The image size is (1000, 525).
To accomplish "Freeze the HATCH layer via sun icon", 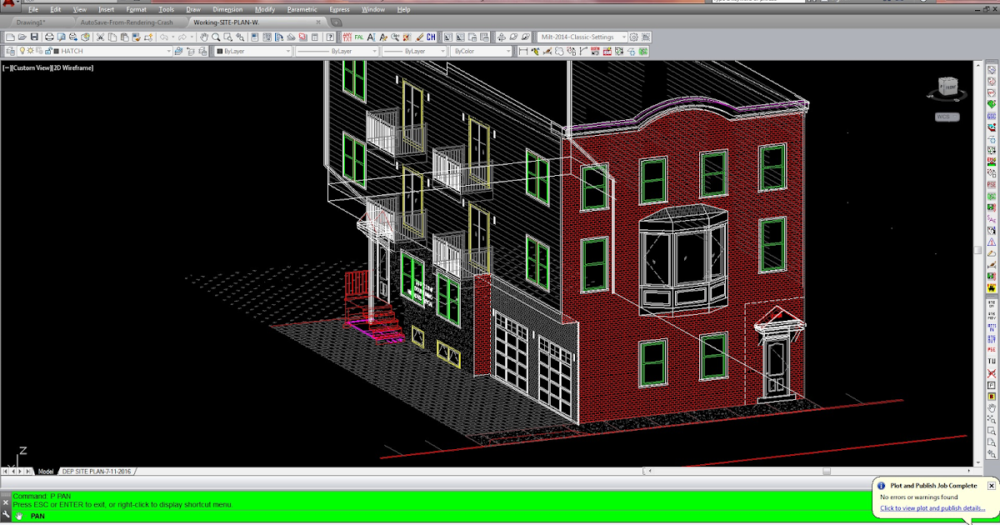I will (31, 50).
